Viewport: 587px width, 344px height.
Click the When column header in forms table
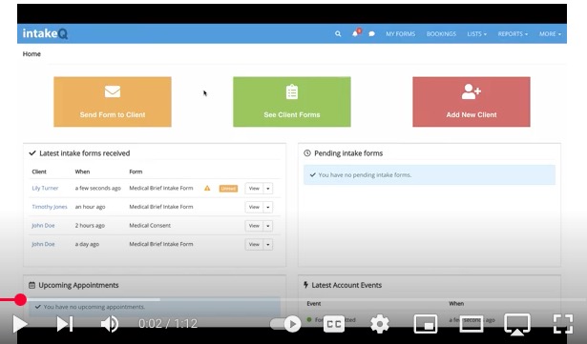[x=82, y=172]
